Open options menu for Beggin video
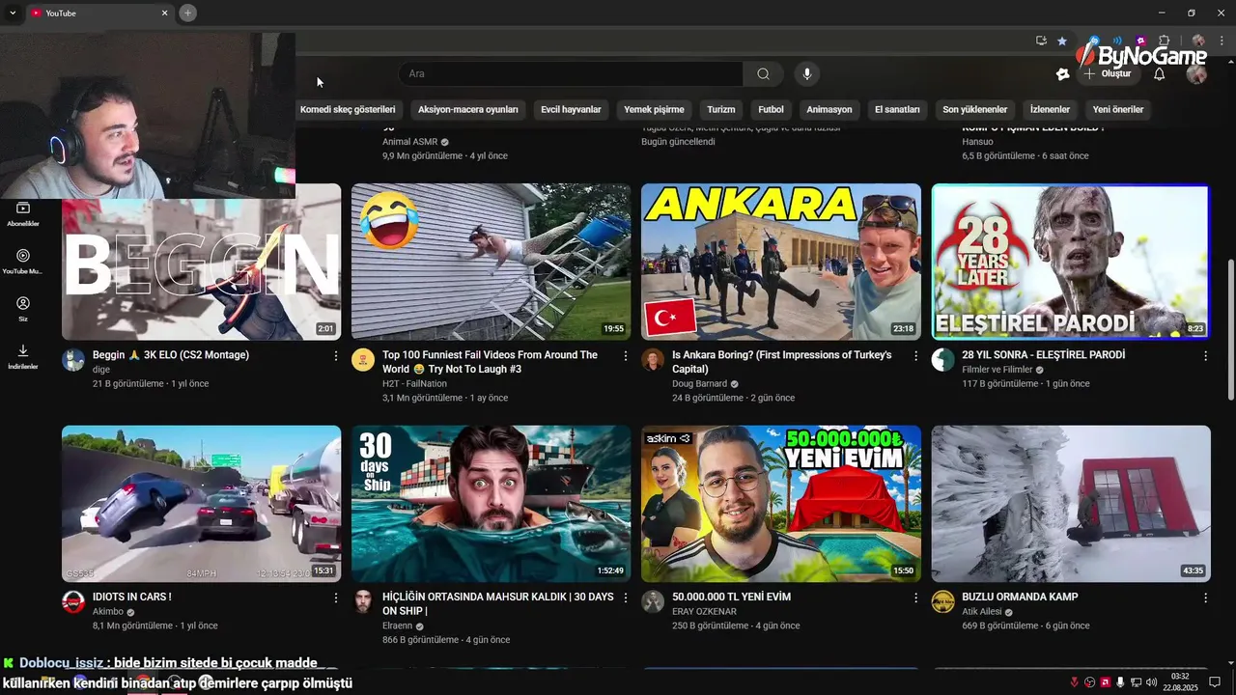This screenshot has height=695, width=1236. [x=336, y=356]
